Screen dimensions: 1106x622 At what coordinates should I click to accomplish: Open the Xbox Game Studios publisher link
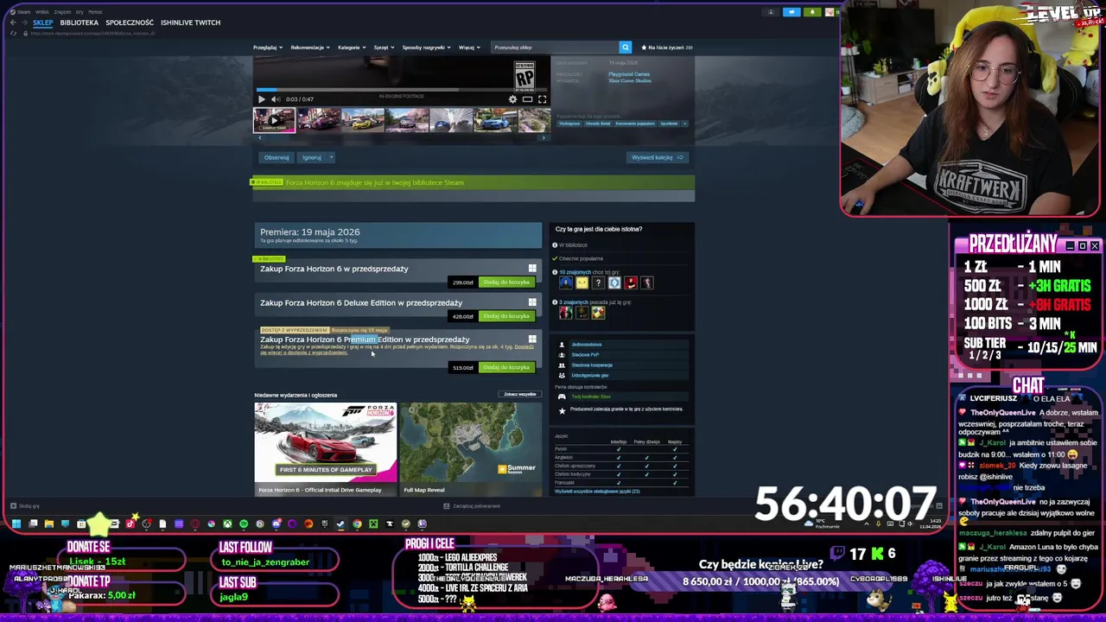630,80
